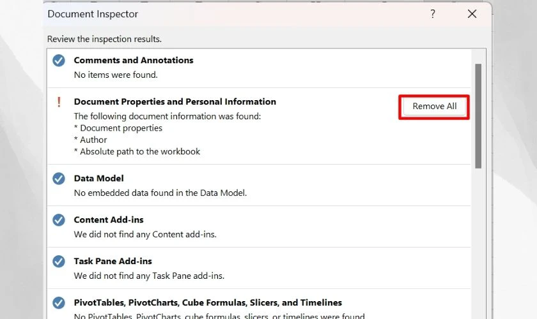This screenshot has height=319, width=537.
Task: Select the Task Pane Add-ins heading
Action: click(113, 261)
